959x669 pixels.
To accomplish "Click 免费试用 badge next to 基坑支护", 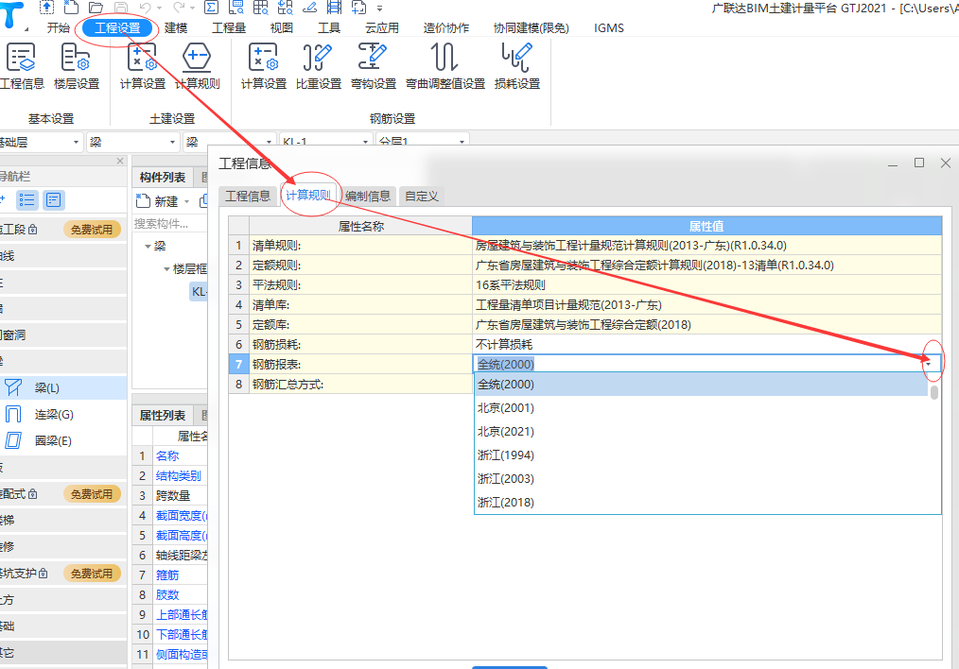I will coord(92,573).
